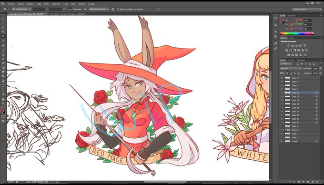The height and width of the screenshot is (185, 324).
Task: Click the rotate crop box icon
Action: coord(64,10)
